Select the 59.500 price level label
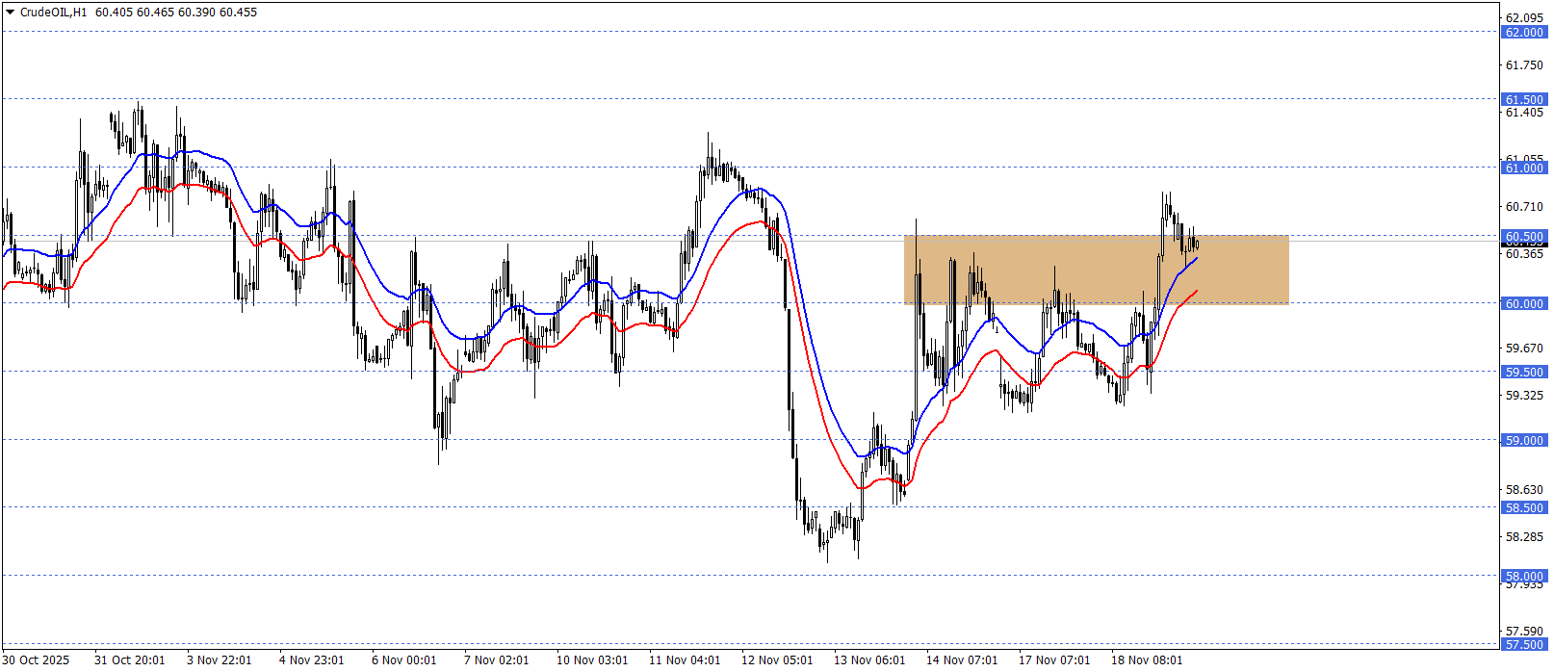 [1524, 372]
